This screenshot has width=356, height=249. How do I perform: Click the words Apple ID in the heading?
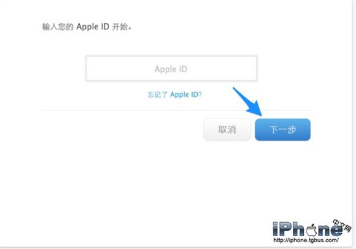(x=93, y=27)
